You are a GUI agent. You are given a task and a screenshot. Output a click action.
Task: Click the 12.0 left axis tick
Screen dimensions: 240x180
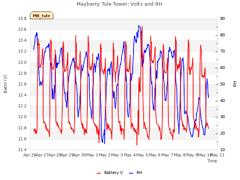[22, 117]
